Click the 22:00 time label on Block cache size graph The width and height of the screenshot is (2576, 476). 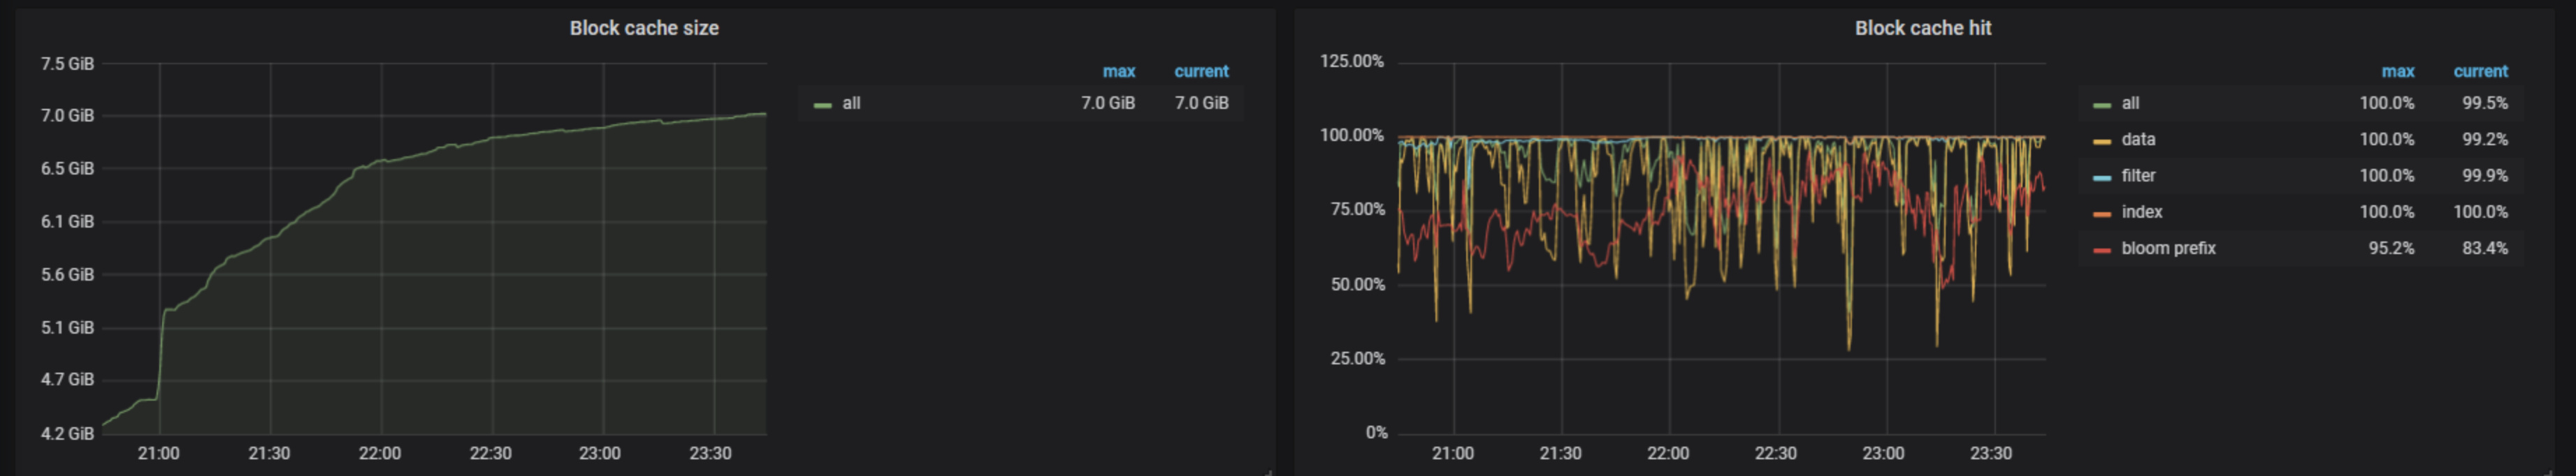point(379,453)
